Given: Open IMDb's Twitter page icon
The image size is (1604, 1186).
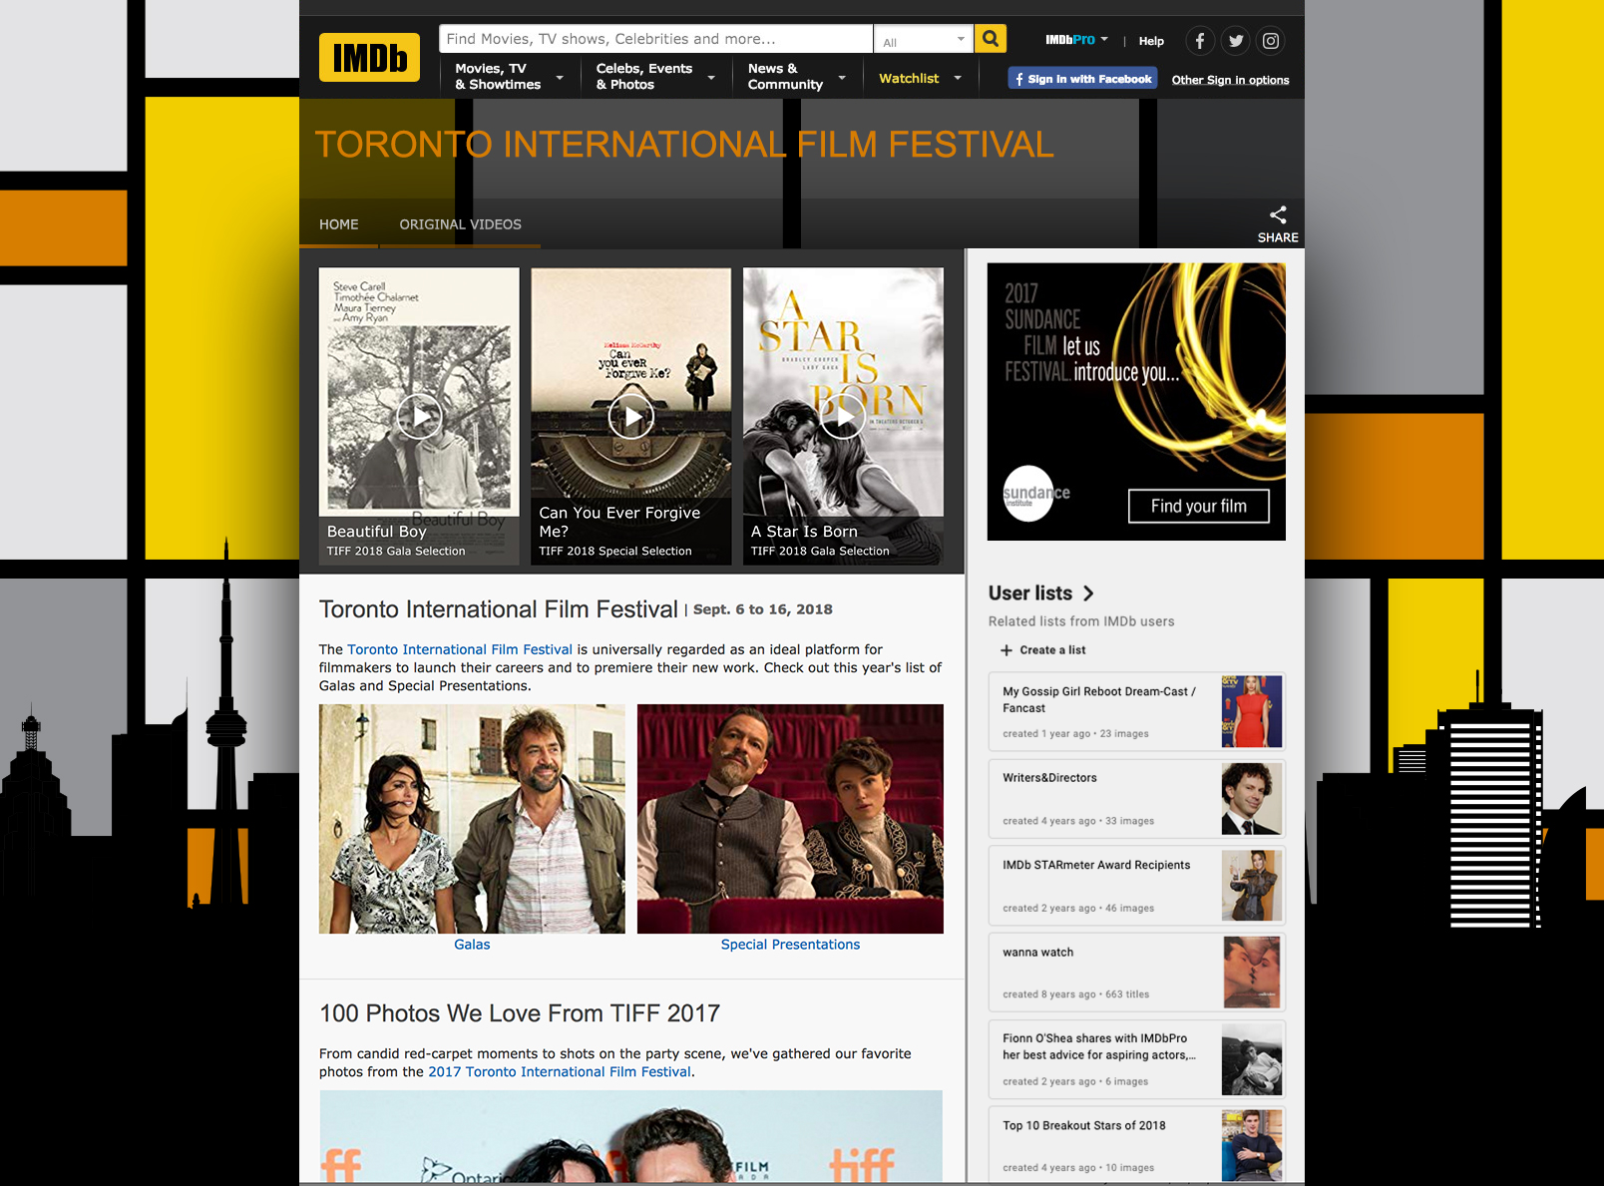Looking at the screenshot, I should pos(1236,41).
